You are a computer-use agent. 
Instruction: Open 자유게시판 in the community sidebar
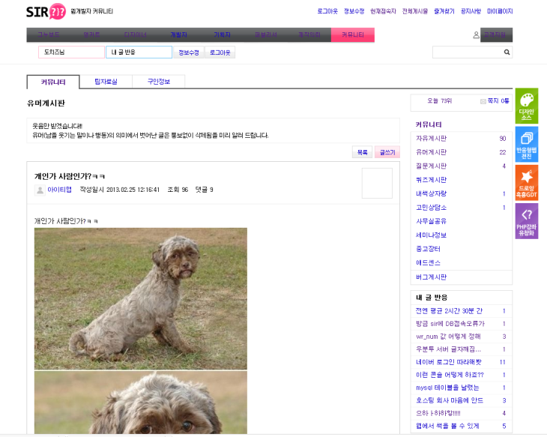[x=432, y=139]
